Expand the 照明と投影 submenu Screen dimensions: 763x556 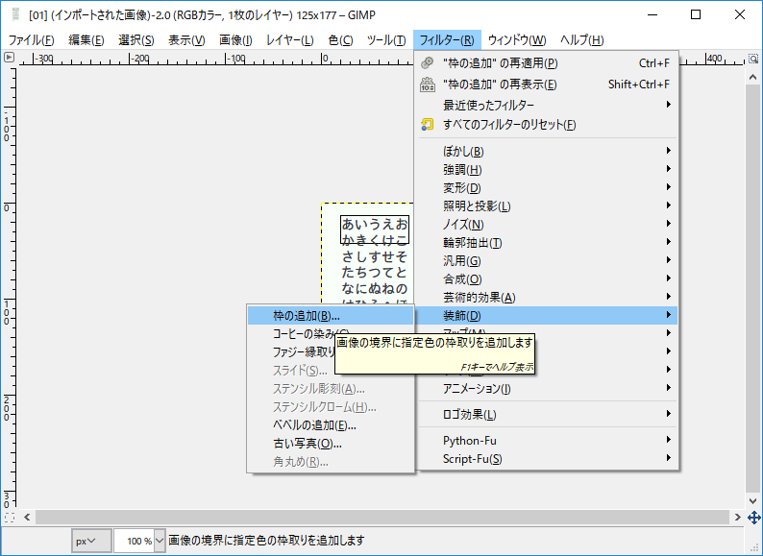click(x=546, y=205)
